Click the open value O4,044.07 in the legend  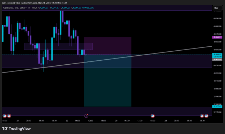click(43, 8)
